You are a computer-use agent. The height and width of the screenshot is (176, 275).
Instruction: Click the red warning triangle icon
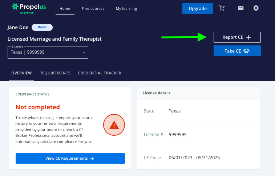pyautogui.click(x=114, y=125)
